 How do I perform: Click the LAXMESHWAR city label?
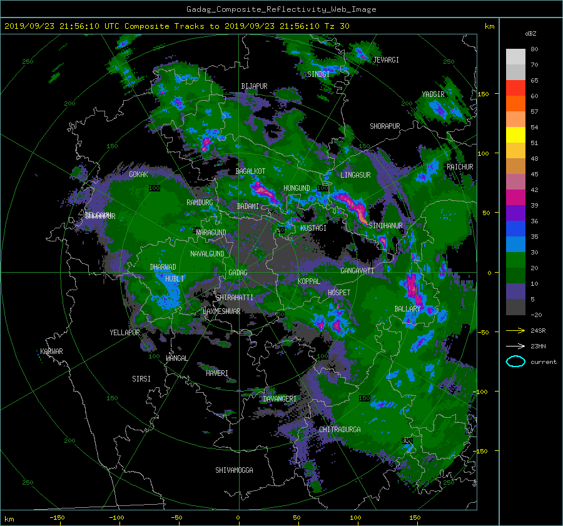point(221,311)
